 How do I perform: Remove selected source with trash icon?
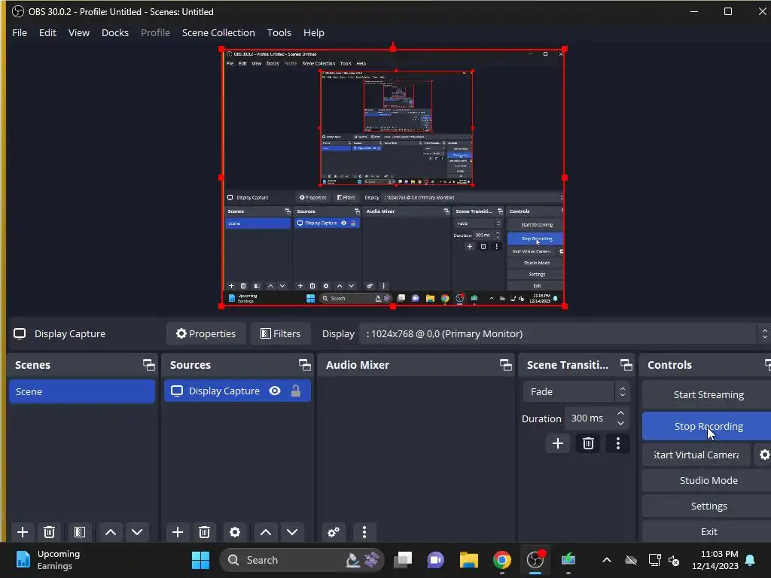pyautogui.click(x=205, y=532)
